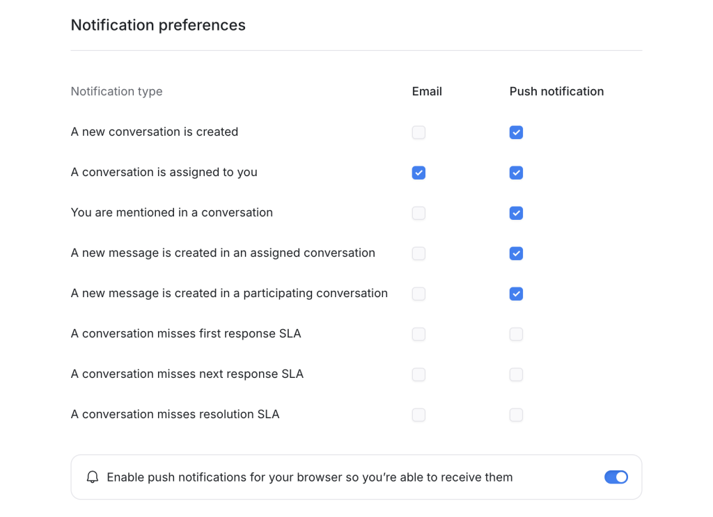Uncheck email for conversation assigned to you

(418, 173)
